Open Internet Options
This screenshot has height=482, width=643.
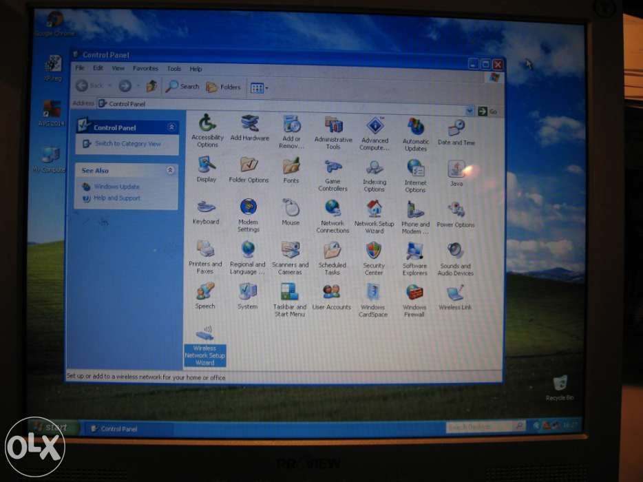pos(415,176)
